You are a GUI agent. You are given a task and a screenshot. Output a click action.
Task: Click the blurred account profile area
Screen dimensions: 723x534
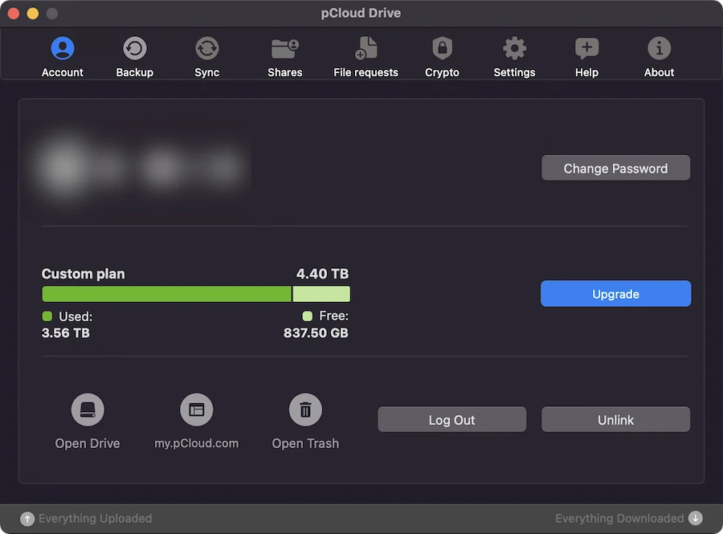tap(142, 168)
